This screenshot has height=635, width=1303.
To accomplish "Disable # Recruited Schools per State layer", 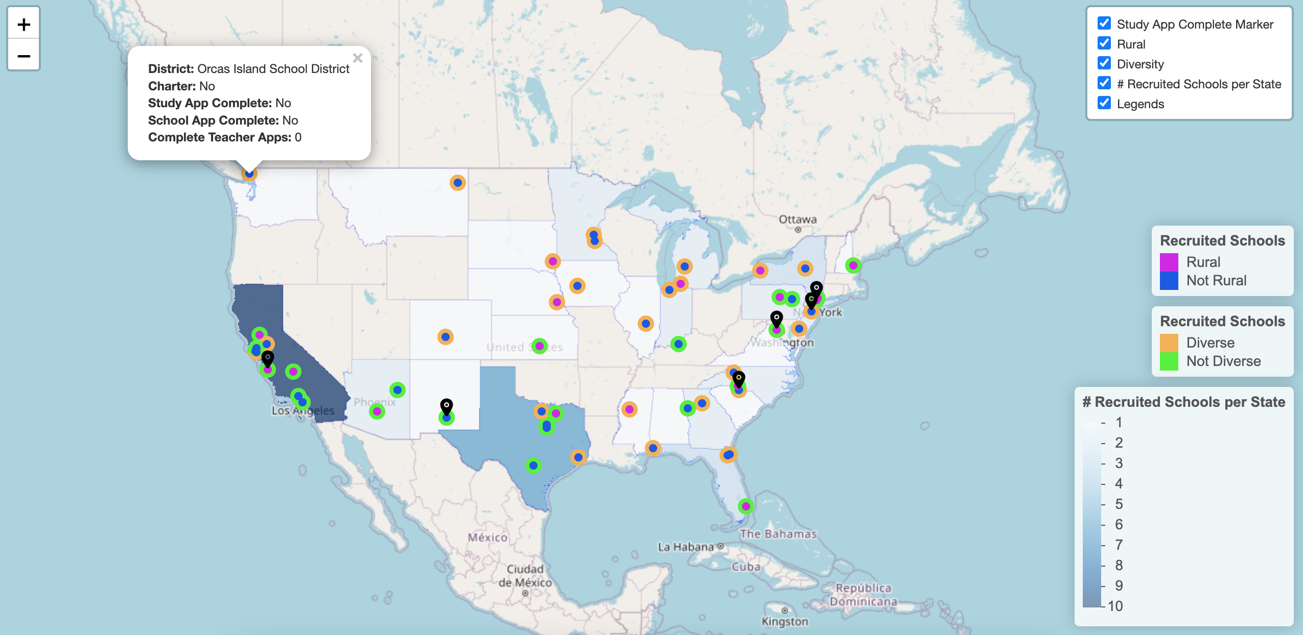I will (1104, 83).
